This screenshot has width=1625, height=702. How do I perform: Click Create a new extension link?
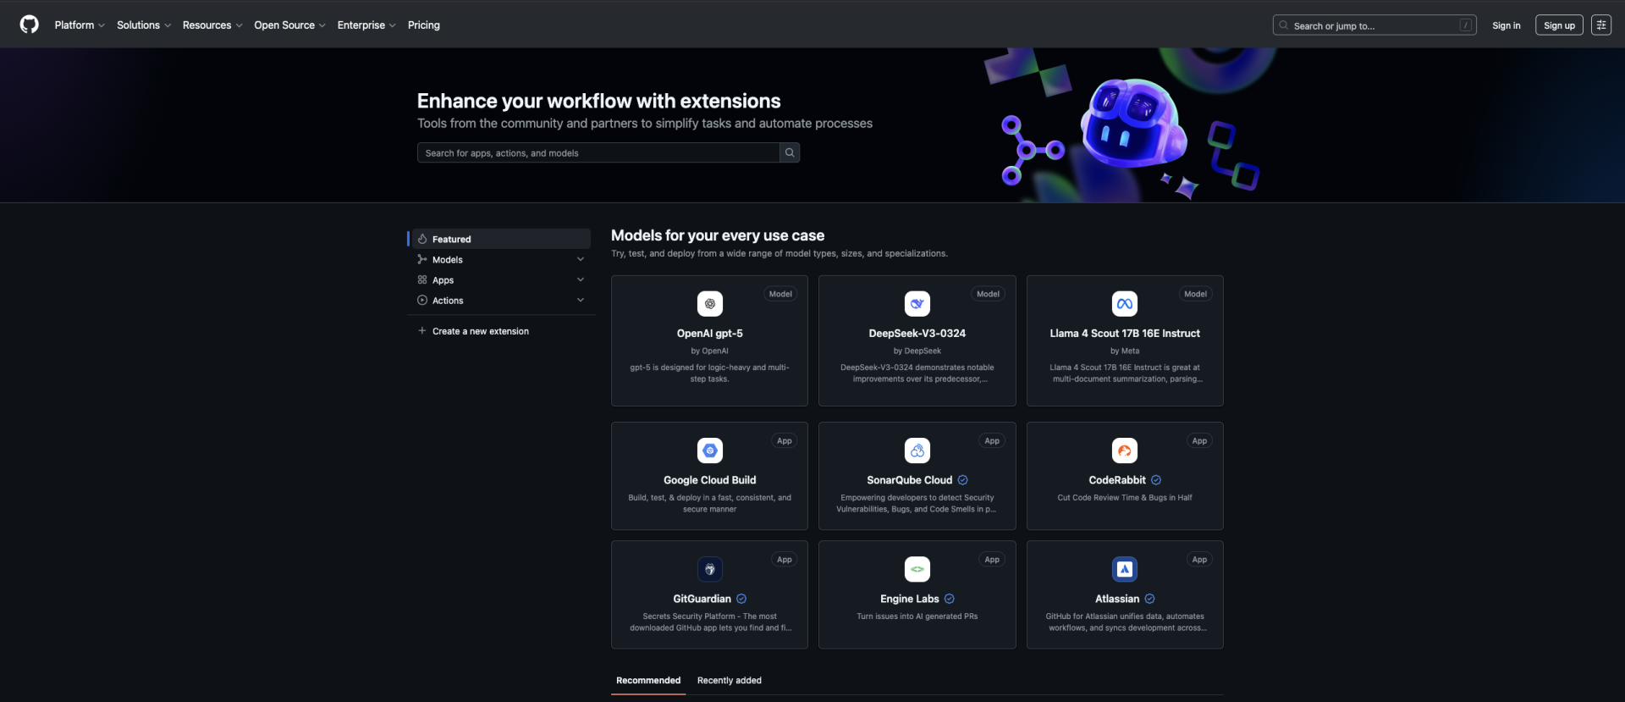point(481,331)
